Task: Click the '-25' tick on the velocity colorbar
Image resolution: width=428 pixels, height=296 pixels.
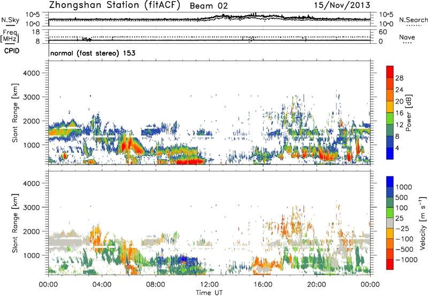Action: coord(403,228)
